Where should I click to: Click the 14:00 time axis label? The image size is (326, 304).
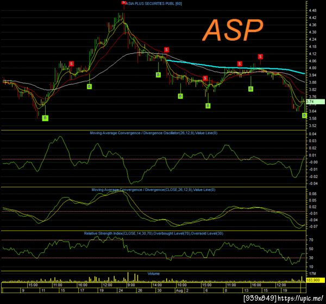coord(157,285)
